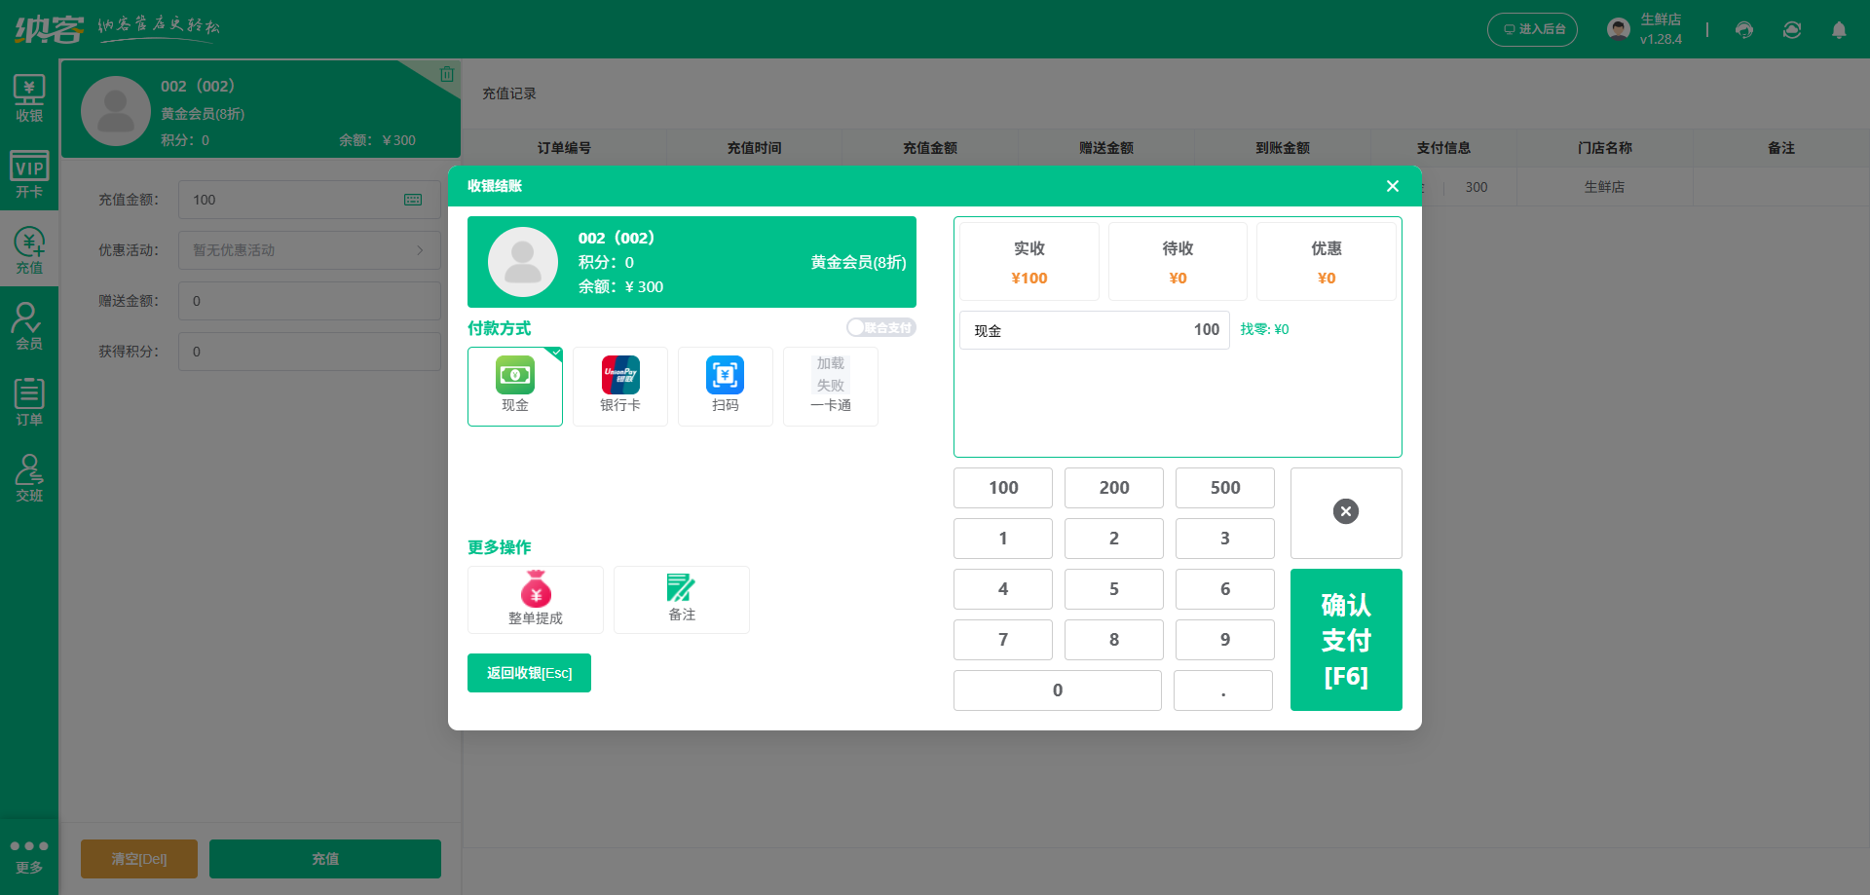The image size is (1870, 895).
Task: Close the 收银结账 dialog
Action: coord(1392,186)
